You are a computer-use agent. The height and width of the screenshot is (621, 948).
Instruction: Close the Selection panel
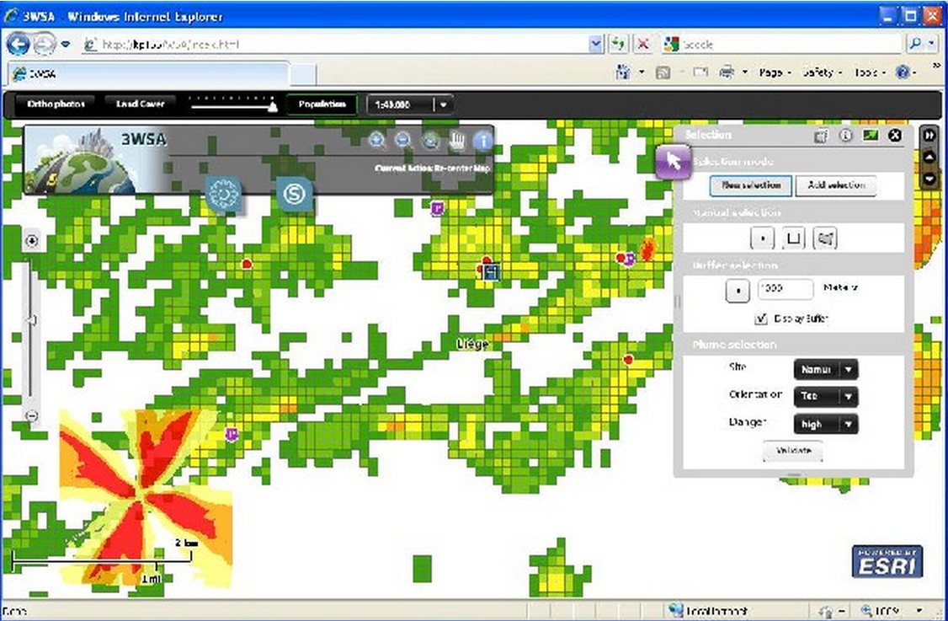[895, 135]
